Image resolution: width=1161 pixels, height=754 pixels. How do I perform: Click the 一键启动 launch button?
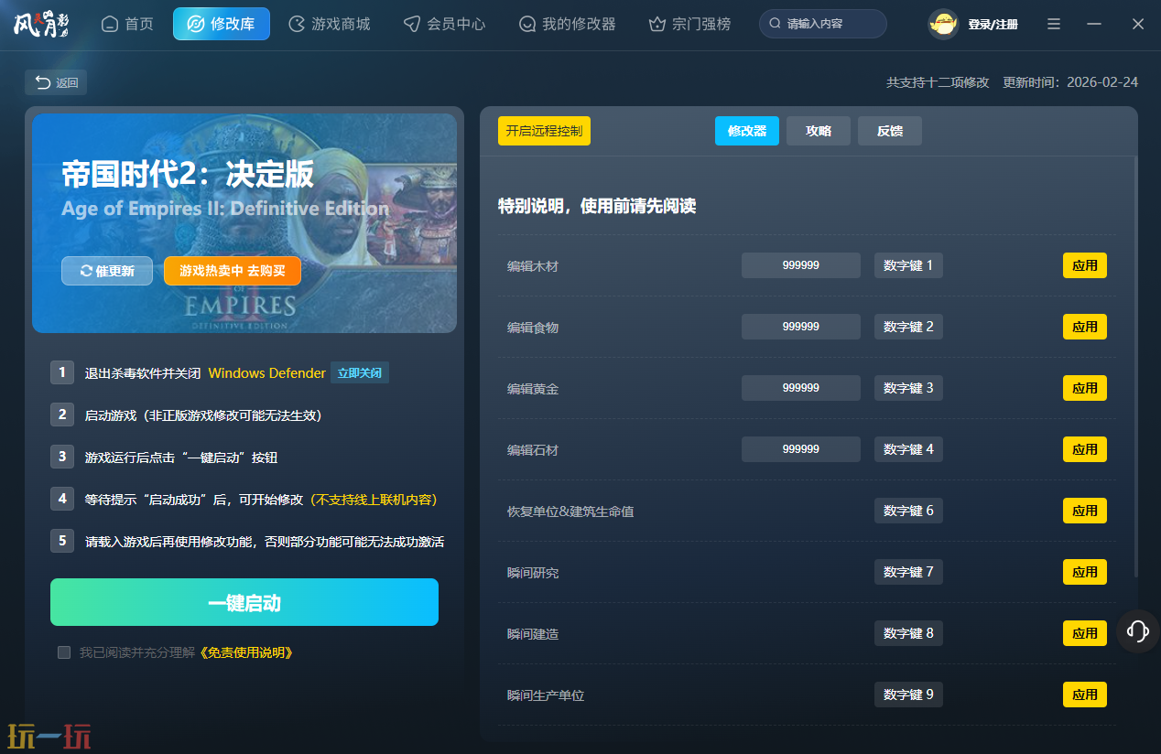coord(244,602)
